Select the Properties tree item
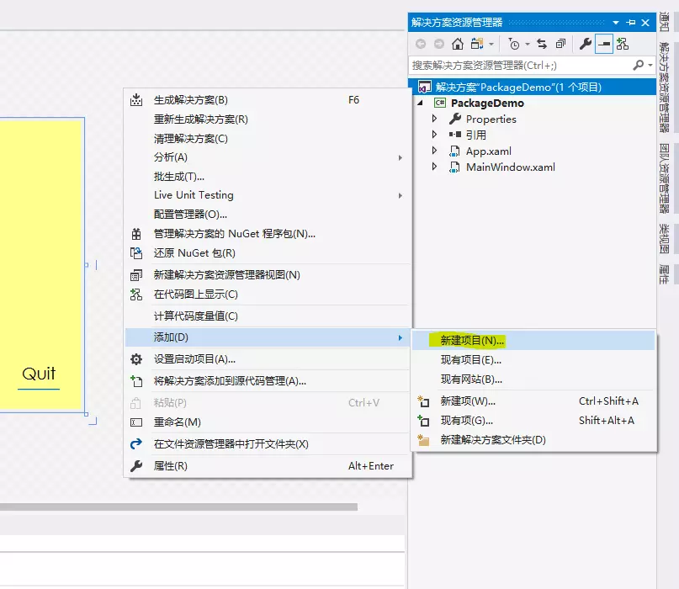This screenshot has height=589, width=679. click(491, 119)
